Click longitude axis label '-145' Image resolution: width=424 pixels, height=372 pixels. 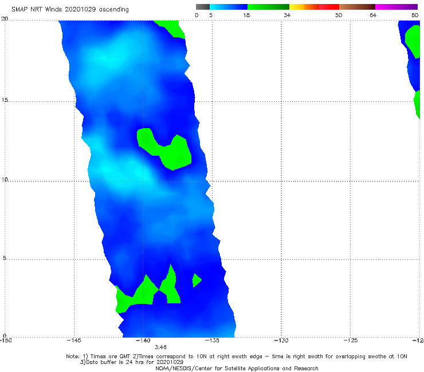[x=74, y=341]
